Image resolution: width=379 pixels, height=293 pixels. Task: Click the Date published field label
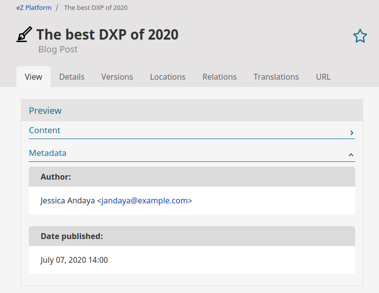click(72, 236)
